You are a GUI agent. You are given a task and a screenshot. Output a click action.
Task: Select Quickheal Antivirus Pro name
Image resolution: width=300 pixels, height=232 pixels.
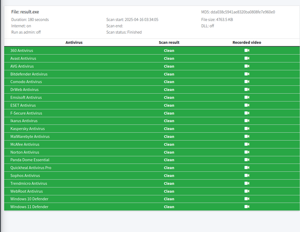31,167
